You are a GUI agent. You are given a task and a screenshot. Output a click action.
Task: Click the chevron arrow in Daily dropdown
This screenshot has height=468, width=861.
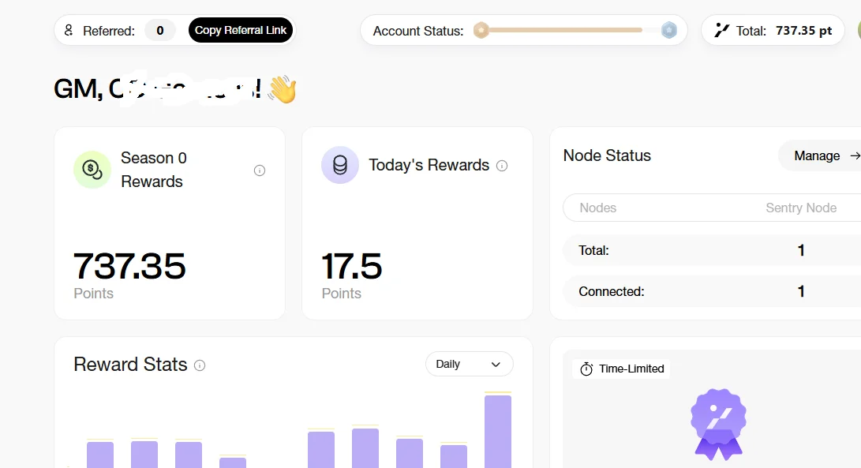click(x=496, y=364)
